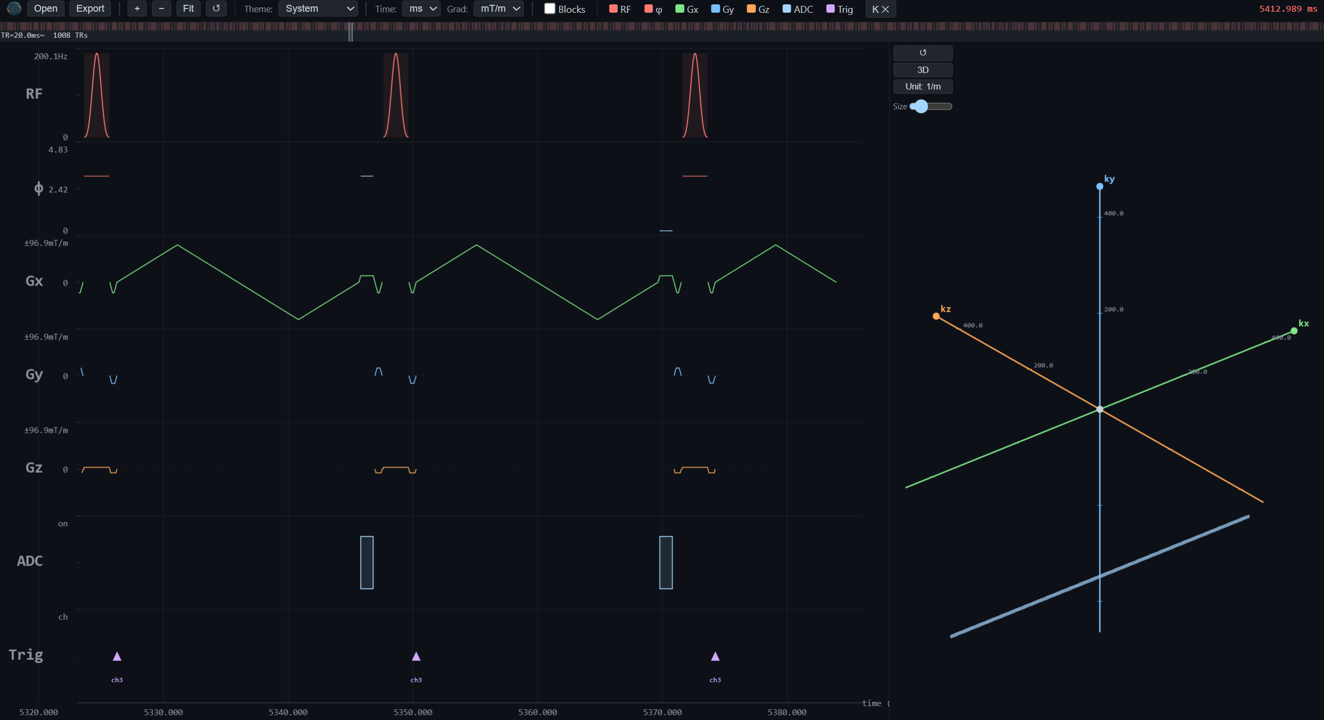Image resolution: width=1324 pixels, height=720 pixels.
Task: Open the Time unit dropdown (ms)
Action: point(421,9)
